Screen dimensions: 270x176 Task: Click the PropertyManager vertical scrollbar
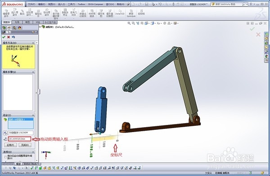[36, 101]
